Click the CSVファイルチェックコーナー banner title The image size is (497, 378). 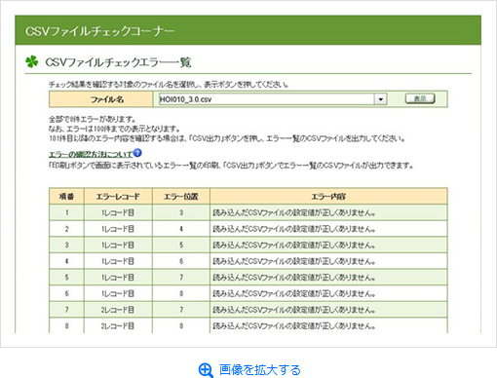[99, 31]
